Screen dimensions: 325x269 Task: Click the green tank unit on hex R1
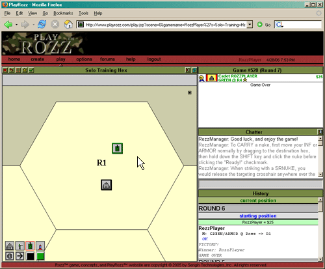[x=117, y=149]
